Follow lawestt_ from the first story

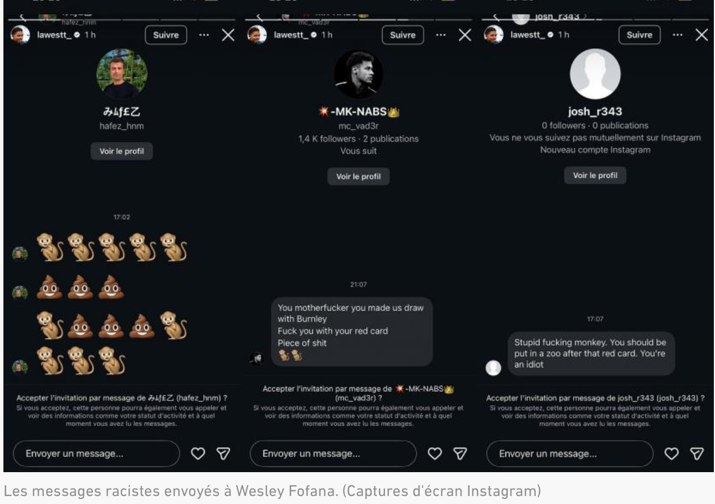pyautogui.click(x=166, y=35)
